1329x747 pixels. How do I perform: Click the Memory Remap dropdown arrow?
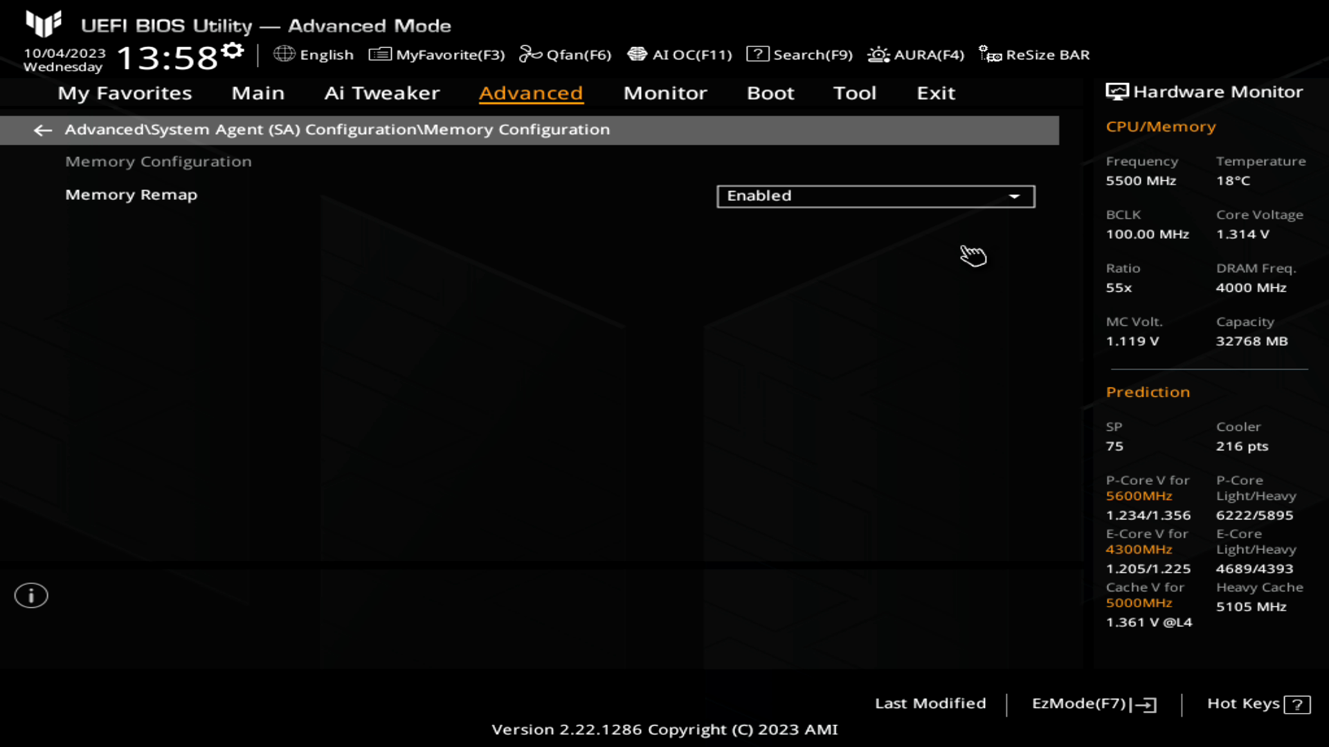tap(1014, 196)
